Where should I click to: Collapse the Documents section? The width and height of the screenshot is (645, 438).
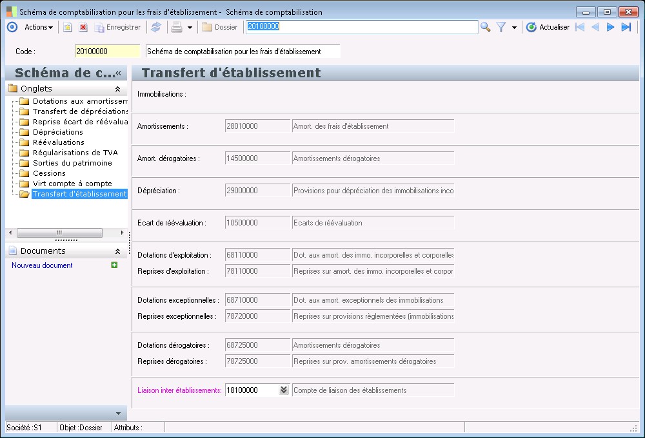[117, 251]
